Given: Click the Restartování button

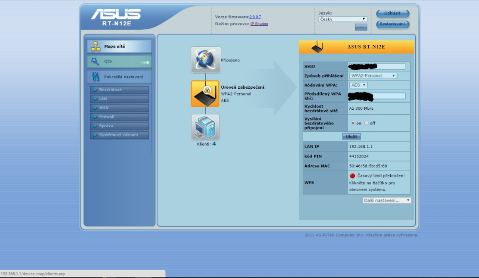Looking at the screenshot, I should [x=393, y=24].
